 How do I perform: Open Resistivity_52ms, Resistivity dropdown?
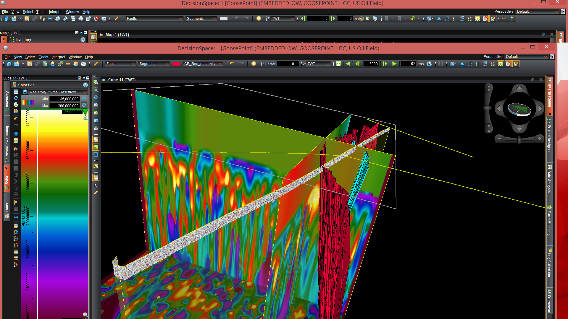(x=58, y=92)
